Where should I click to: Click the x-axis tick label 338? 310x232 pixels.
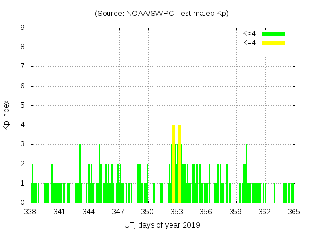point(31,211)
